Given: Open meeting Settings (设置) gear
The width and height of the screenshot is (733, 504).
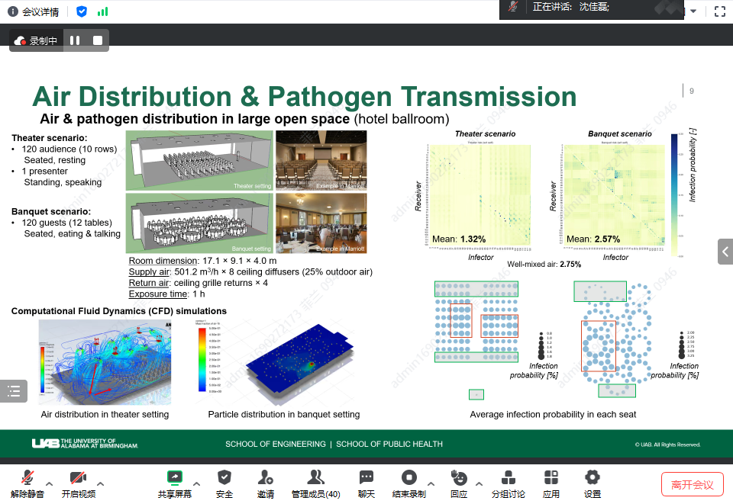Looking at the screenshot, I should pyautogui.click(x=592, y=478).
